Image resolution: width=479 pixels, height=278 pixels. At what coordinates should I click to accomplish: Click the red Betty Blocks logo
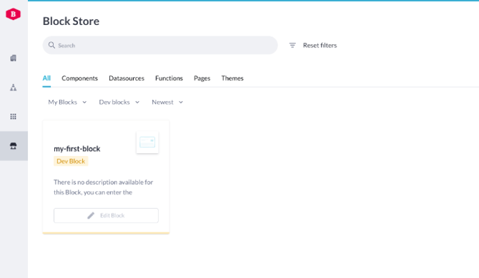pos(13,14)
